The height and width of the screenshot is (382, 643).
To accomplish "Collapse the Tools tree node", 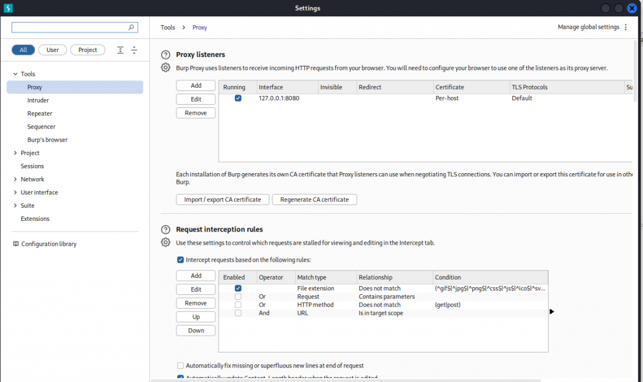I will [15, 74].
